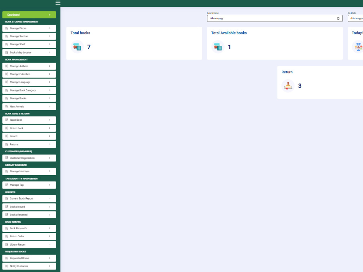363x272 pixels.
Task: Open the Issued menu item
Action: pos(29,136)
